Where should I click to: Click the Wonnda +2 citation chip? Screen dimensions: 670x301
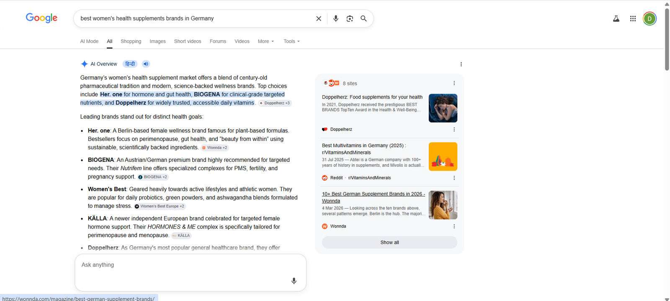[214, 148]
